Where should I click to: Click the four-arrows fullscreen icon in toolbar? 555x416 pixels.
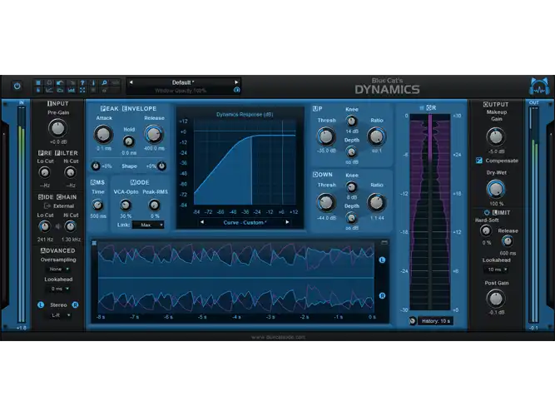pos(82,91)
